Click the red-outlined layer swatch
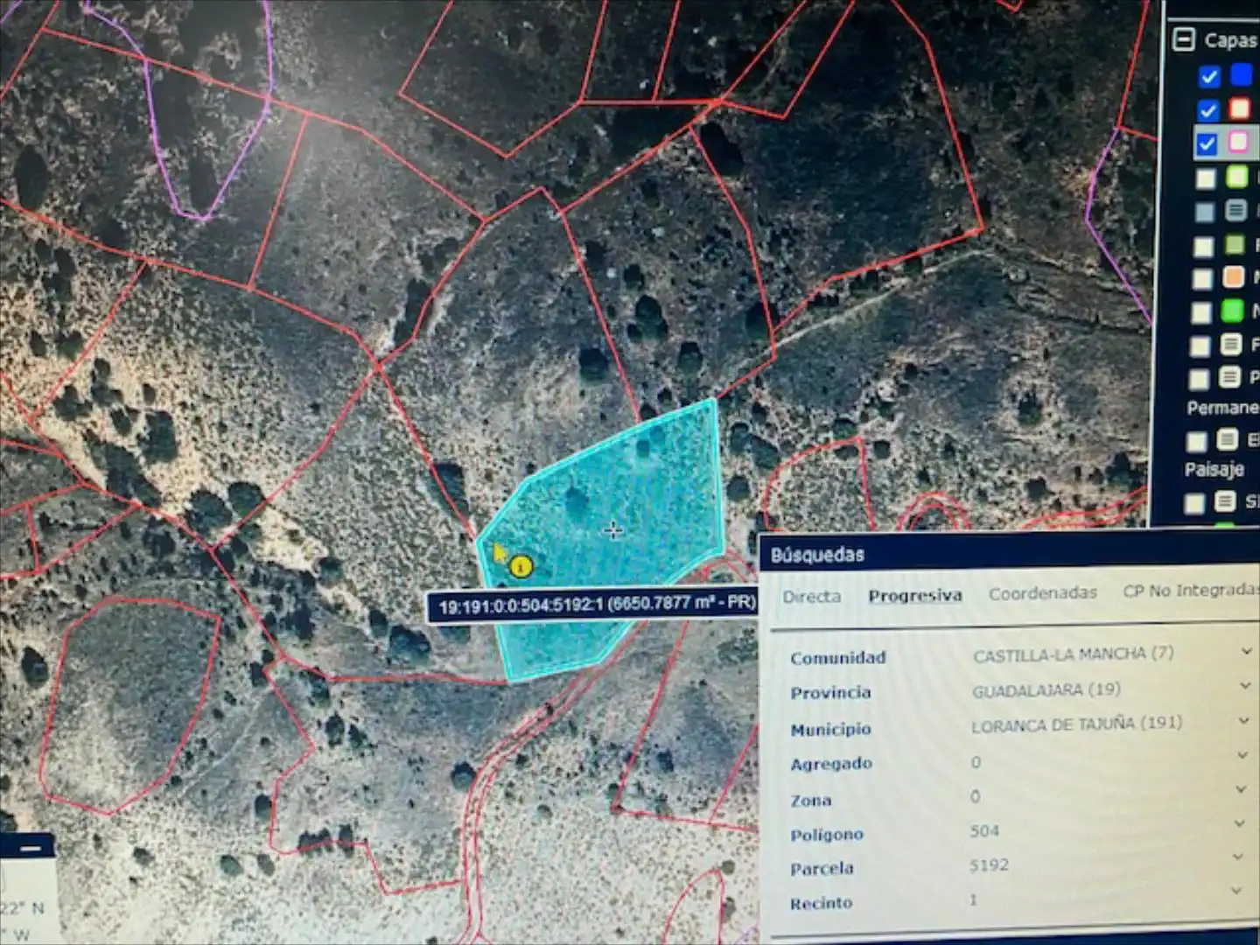 (x=1240, y=108)
